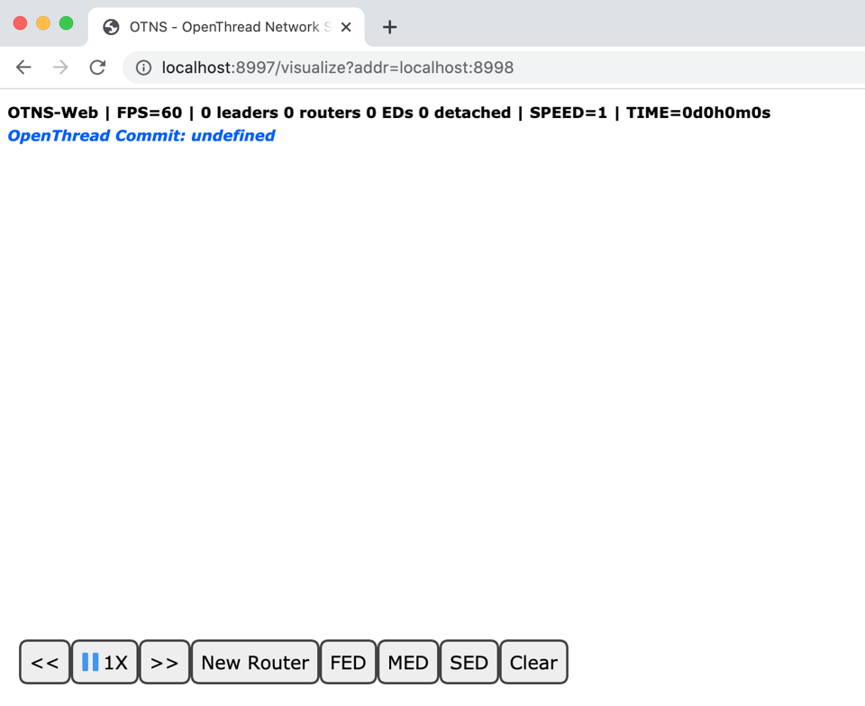The width and height of the screenshot is (865, 706).
Task: Reload the page with the refresh icon
Action: [97, 67]
